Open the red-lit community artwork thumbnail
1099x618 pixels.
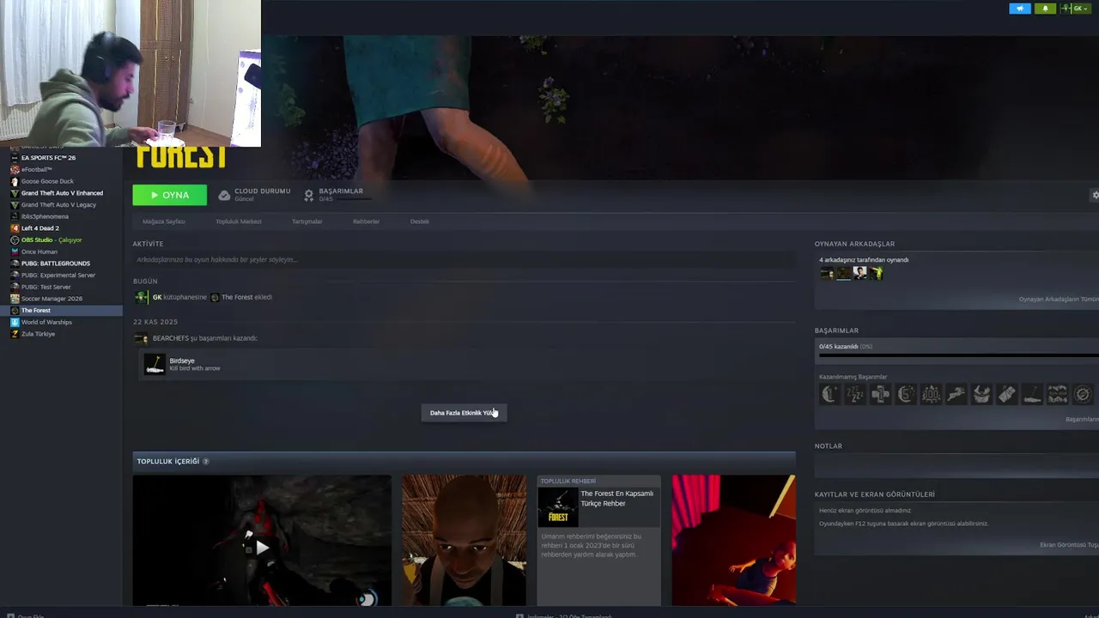click(733, 541)
